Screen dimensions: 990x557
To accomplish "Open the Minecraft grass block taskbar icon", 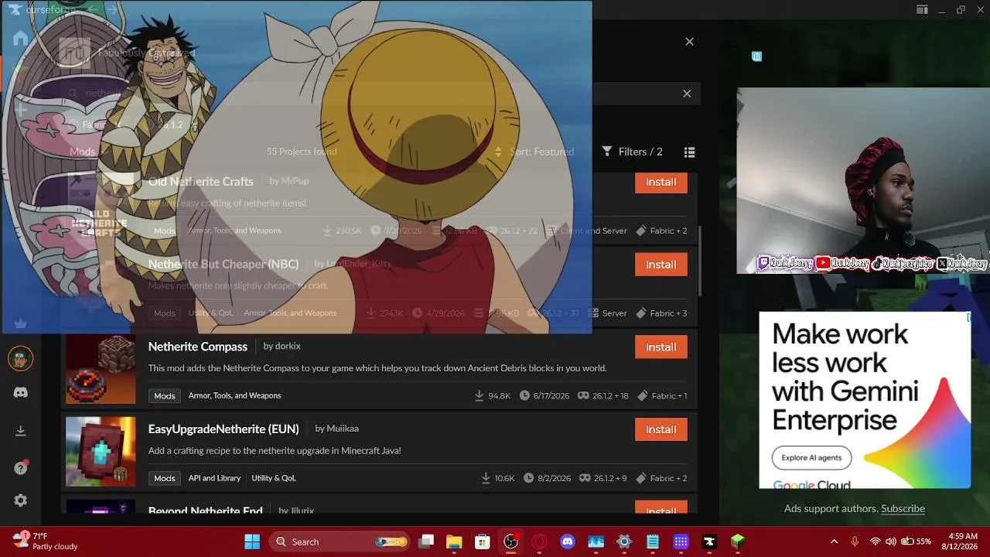I will click(738, 542).
